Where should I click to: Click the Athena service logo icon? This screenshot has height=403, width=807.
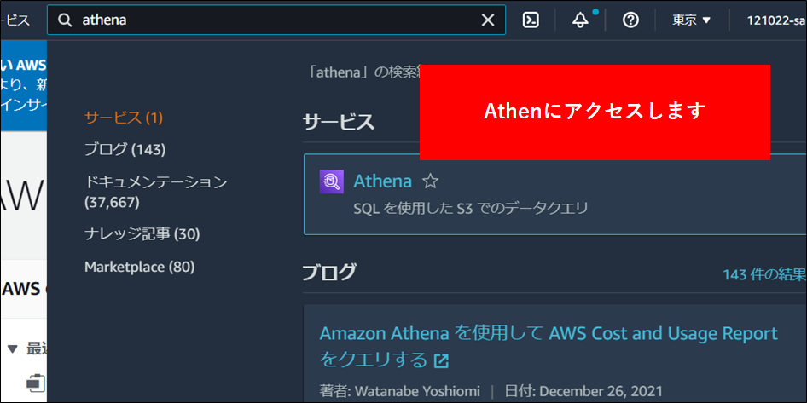click(x=331, y=181)
